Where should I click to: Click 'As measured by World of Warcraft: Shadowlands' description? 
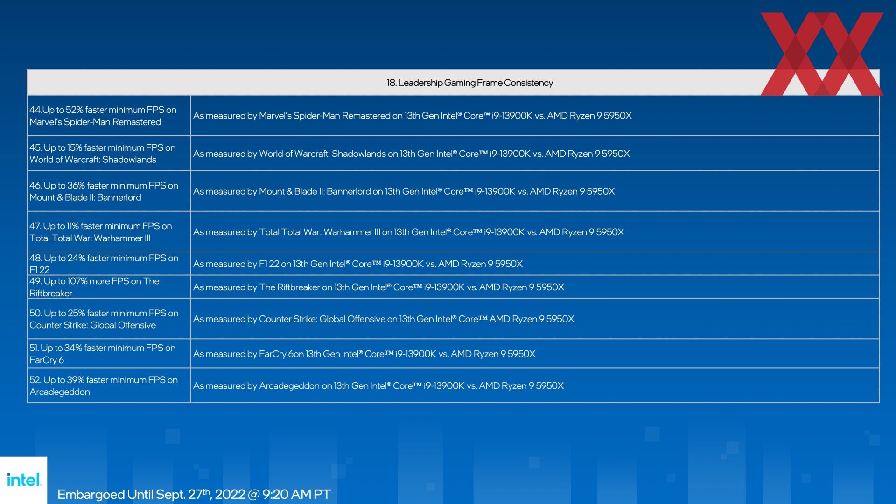click(x=412, y=154)
